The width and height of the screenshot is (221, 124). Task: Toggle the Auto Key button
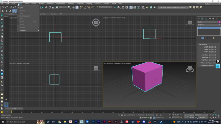pyautogui.click(x=192, y=115)
